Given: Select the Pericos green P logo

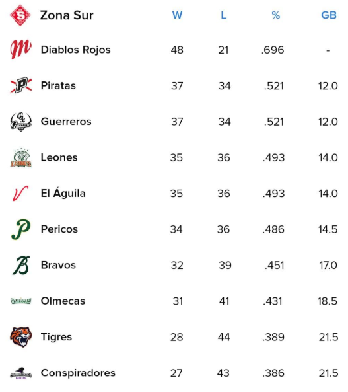Looking at the screenshot, I should click(x=21, y=229).
